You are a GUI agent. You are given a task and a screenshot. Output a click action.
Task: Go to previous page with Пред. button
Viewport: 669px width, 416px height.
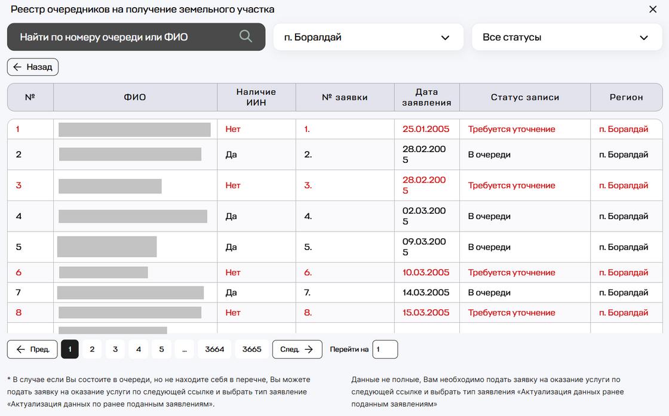pos(32,349)
